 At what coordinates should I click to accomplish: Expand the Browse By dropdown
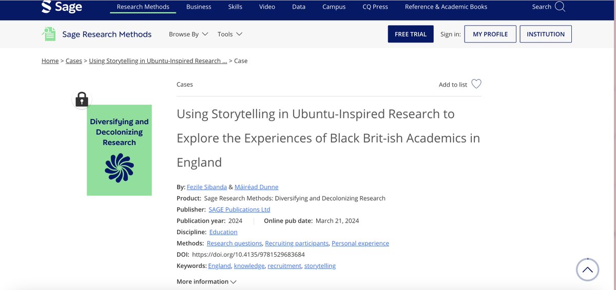tap(188, 34)
